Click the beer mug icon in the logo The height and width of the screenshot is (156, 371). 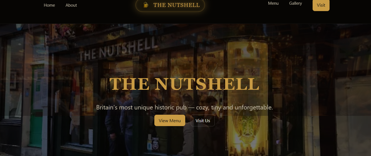click(x=146, y=5)
